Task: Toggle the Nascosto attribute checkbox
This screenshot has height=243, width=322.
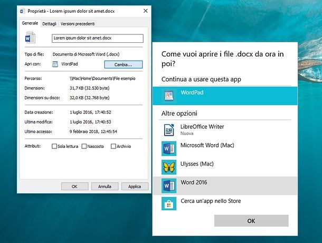Action: [84, 146]
